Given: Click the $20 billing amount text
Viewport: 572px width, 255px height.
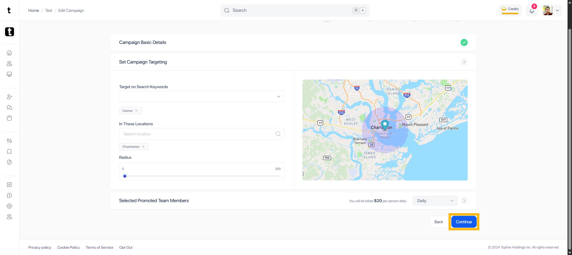Looking at the screenshot, I should (x=378, y=201).
